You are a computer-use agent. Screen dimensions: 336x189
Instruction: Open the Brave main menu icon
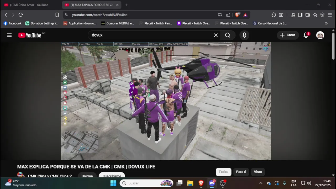coord(330,15)
